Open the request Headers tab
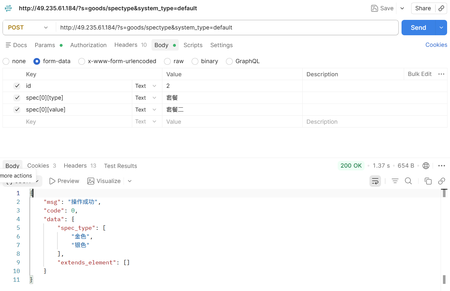Image resolution: width=450 pixels, height=291 pixels. tap(130, 45)
